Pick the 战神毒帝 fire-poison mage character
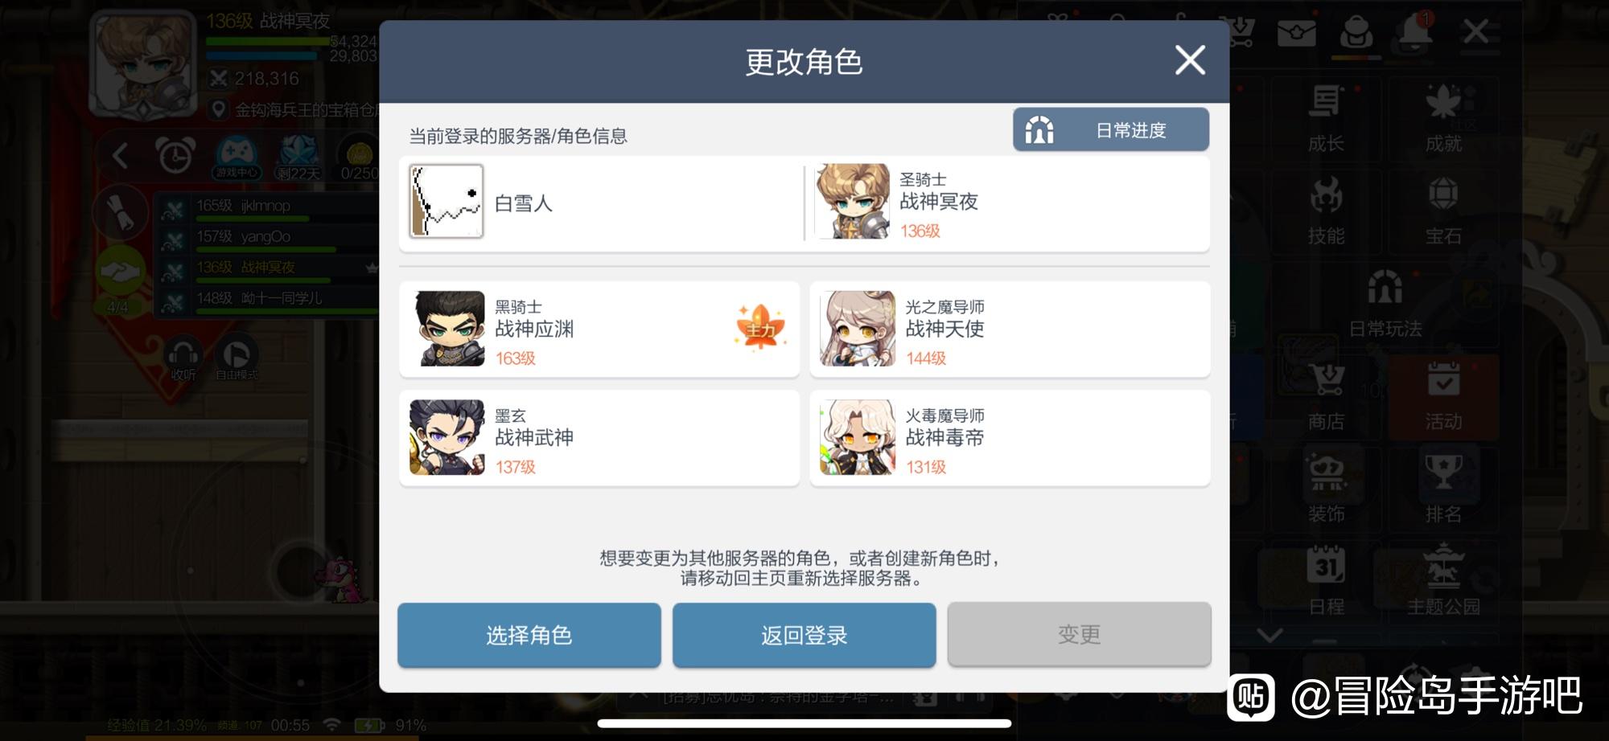This screenshot has height=741, width=1609. coord(1010,438)
